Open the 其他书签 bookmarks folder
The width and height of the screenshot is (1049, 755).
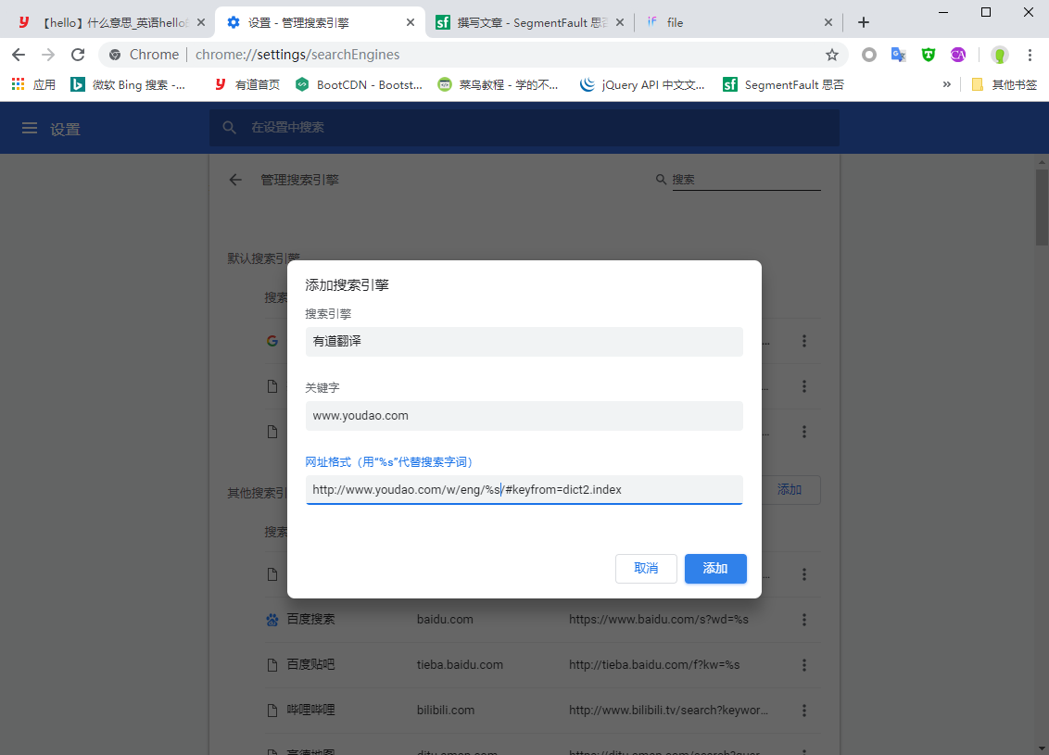[x=1005, y=84]
